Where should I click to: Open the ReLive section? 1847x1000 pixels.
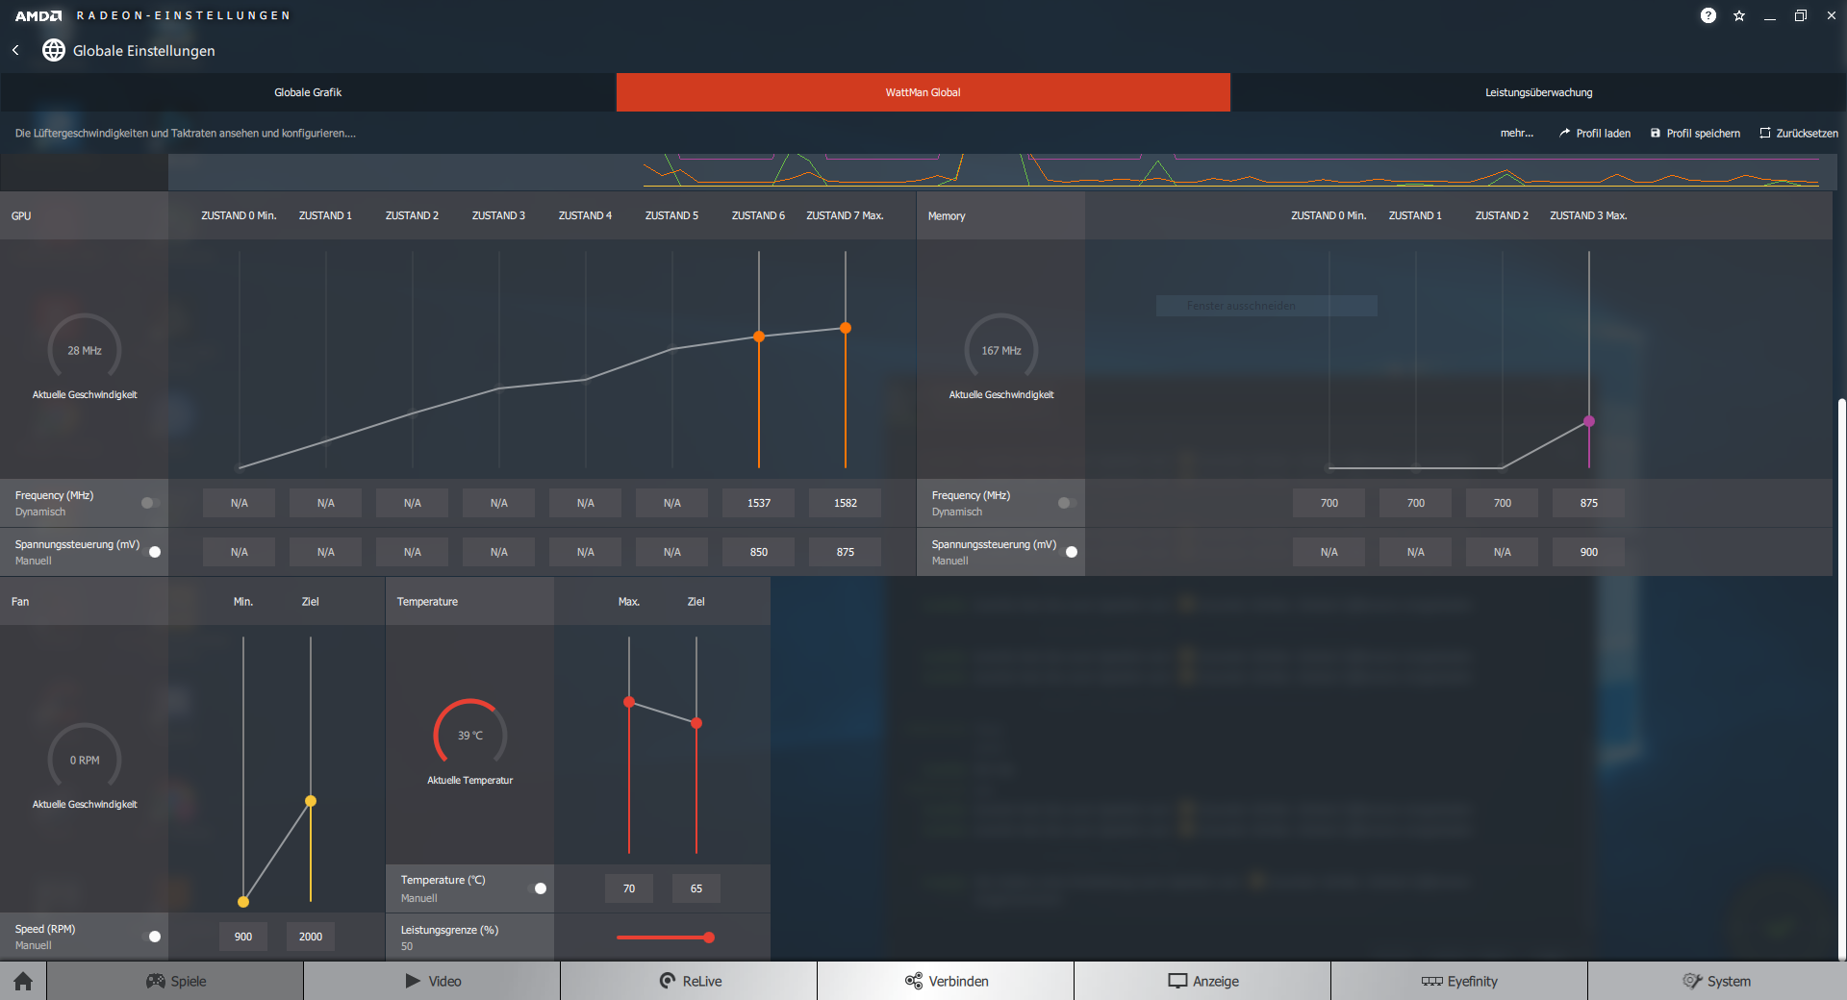(x=689, y=981)
